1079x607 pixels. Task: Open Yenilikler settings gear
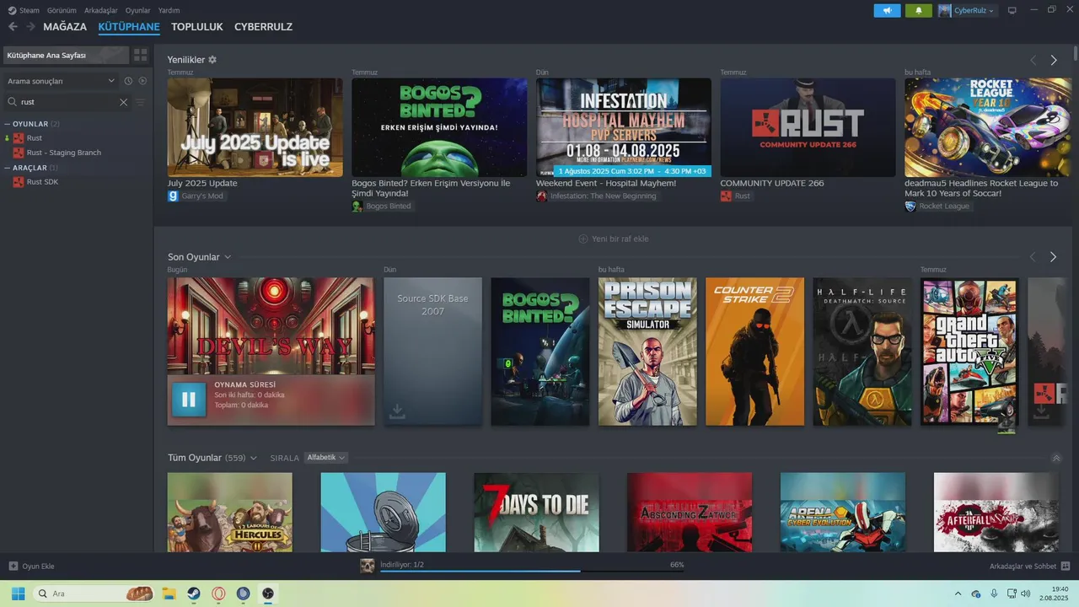pyautogui.click(x=212, y=60)
